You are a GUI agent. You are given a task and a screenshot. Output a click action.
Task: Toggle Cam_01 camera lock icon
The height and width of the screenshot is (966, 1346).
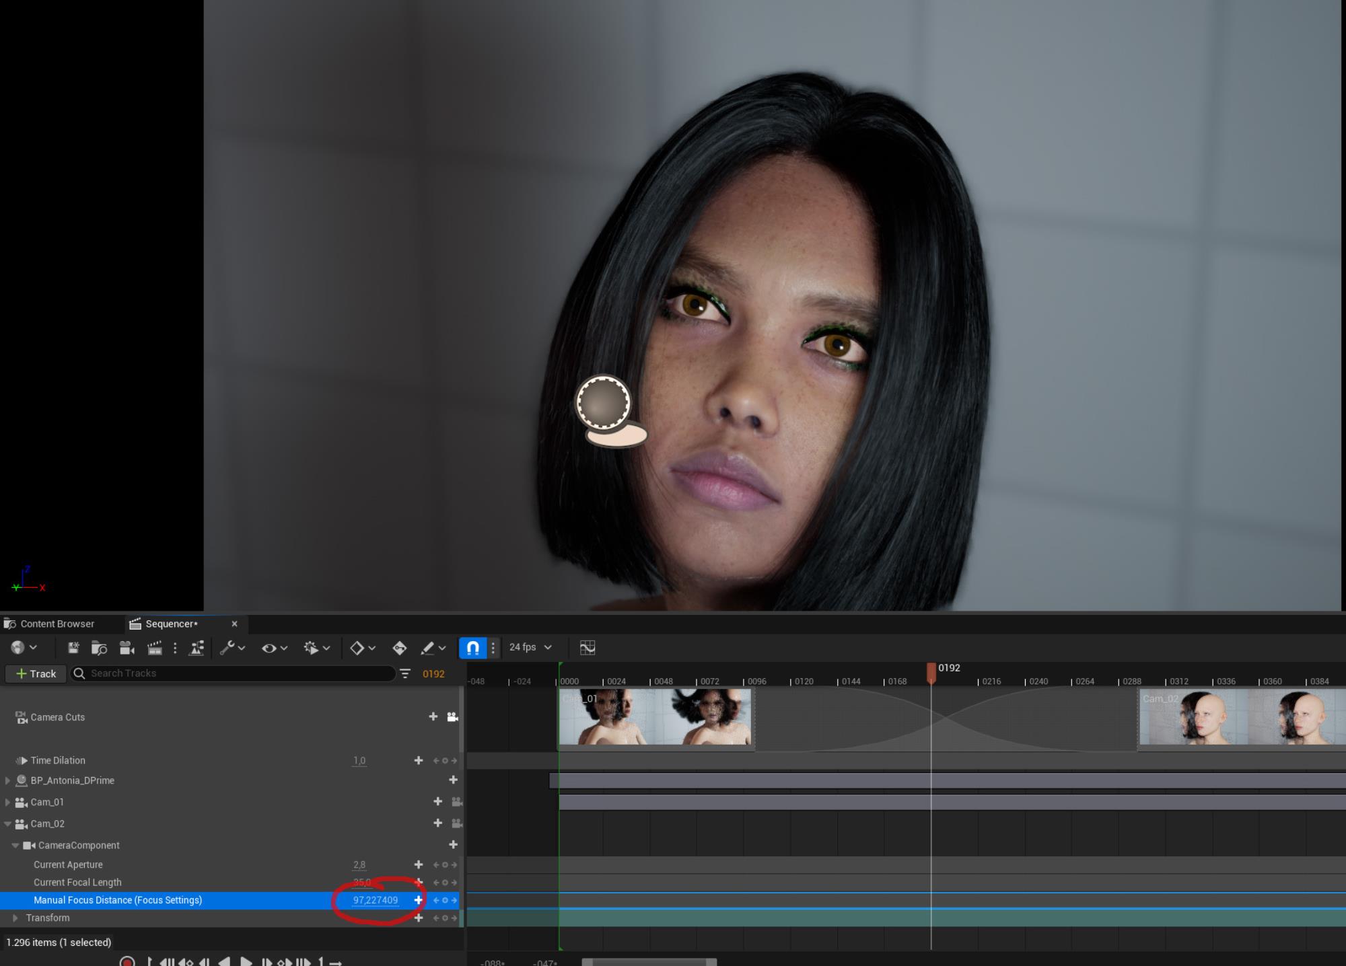456,802
